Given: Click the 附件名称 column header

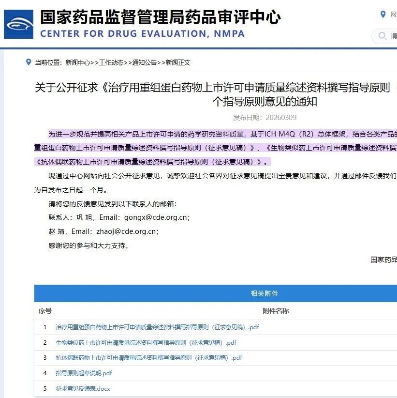Looking at the screenshot, I should (276, 311).
